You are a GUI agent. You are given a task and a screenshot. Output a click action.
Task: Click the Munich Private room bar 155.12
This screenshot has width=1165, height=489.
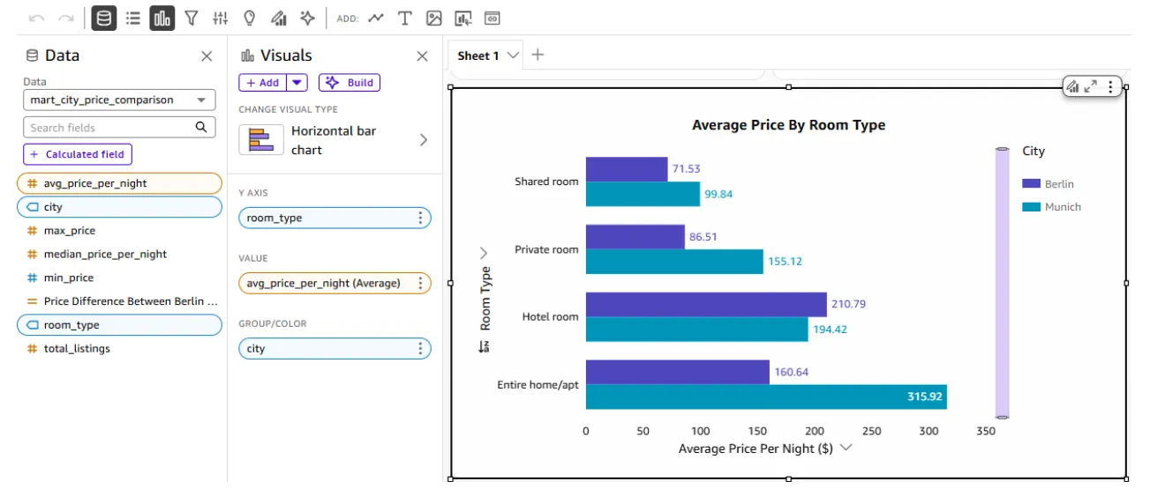click(x=674, y=262)
